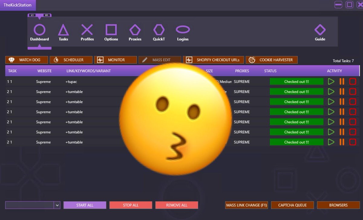
Task: Switch to the Proxies pentagon icon
Action: pyautogui.click(x=135, y=30)
